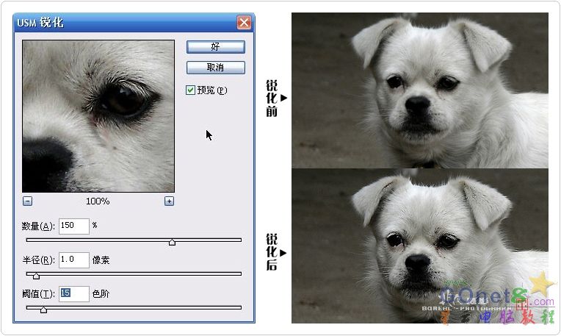Image resolution: width=561 pixels, height=336 pixels.
Task: Click the 半径 (Radius) slider handle
Action: (x=36, y=276)
